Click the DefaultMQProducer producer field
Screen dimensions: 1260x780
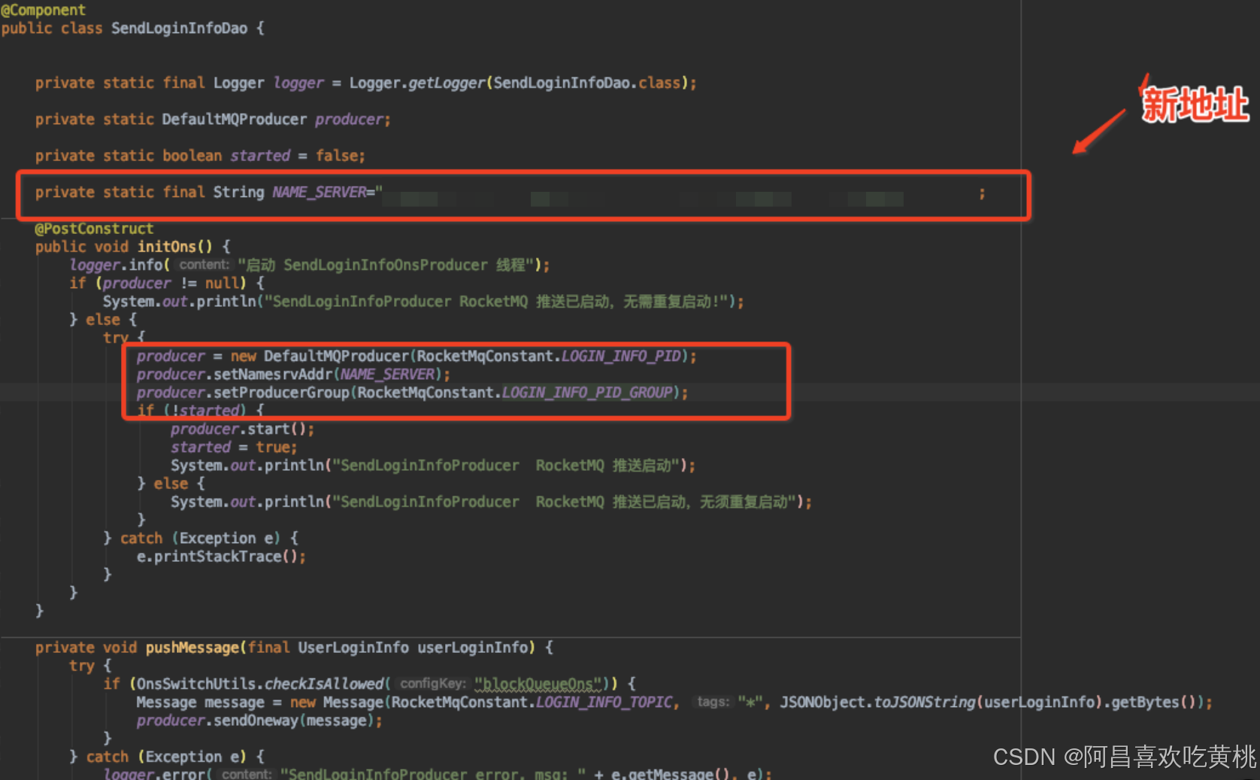click(213, 119)
